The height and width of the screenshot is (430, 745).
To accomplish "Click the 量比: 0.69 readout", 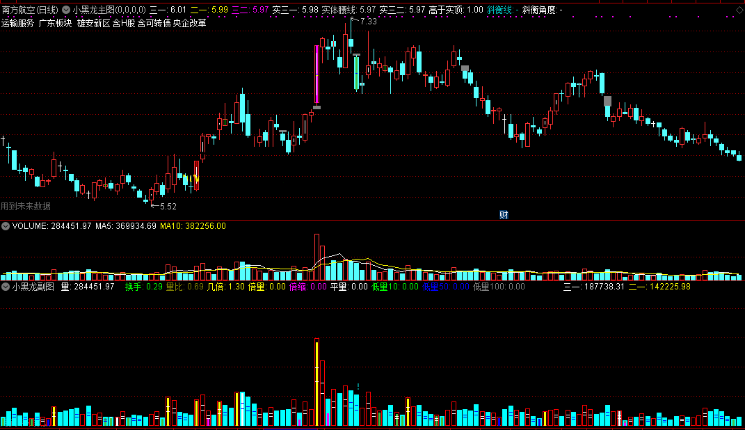I will (185, 287).
